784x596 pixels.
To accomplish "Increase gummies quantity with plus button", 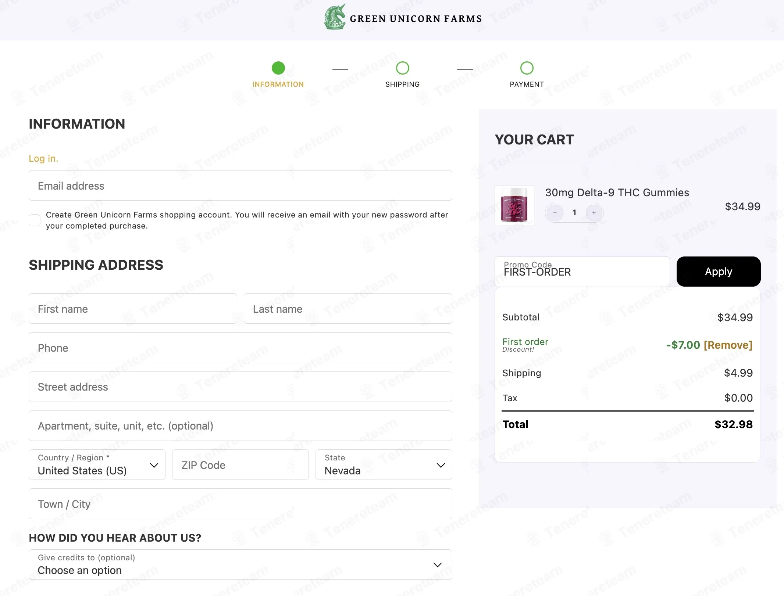I will pos(594,213).
